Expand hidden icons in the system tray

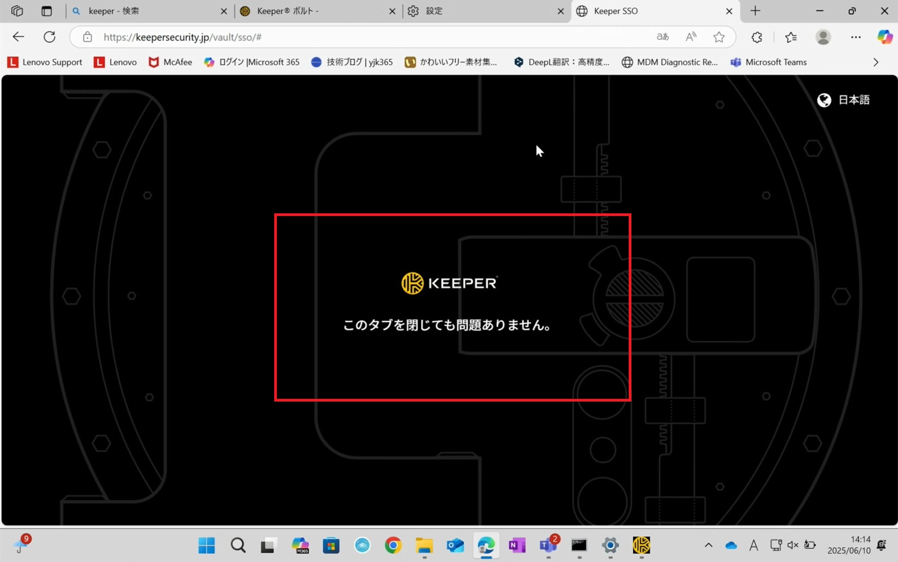[708, 545]
